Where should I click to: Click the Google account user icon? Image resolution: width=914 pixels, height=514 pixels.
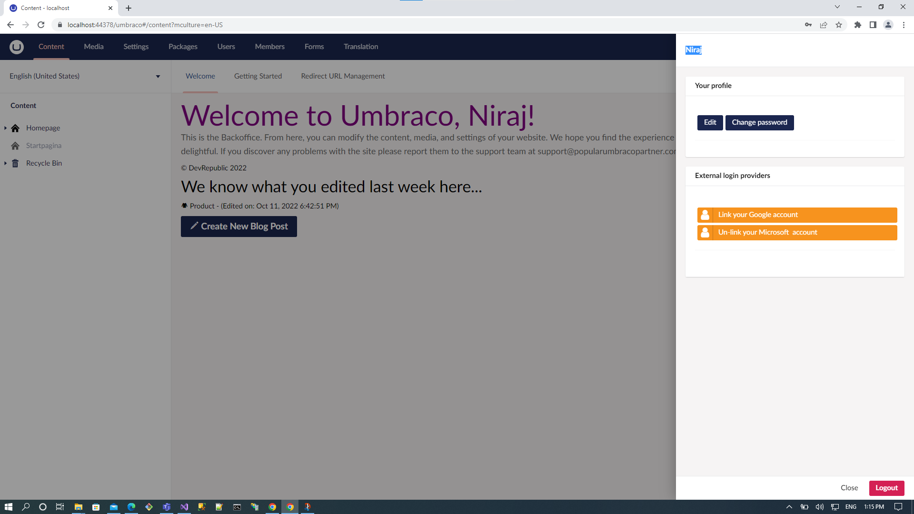(x=705, y=215)
